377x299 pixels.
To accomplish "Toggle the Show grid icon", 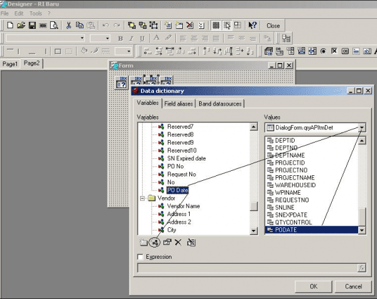I will pyautogui.click(x=216, y=25).
